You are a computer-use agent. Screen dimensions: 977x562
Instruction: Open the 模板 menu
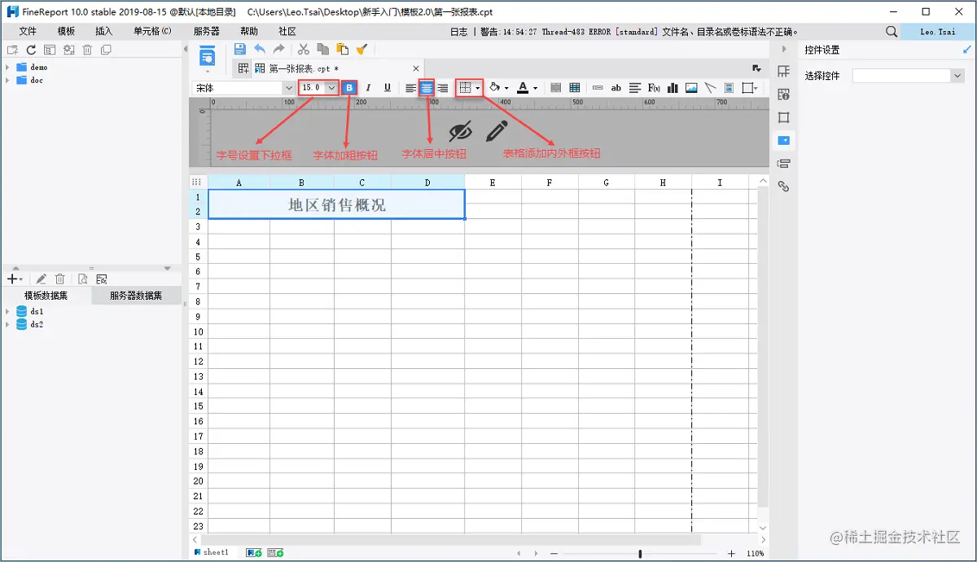[x=66, y=31]
